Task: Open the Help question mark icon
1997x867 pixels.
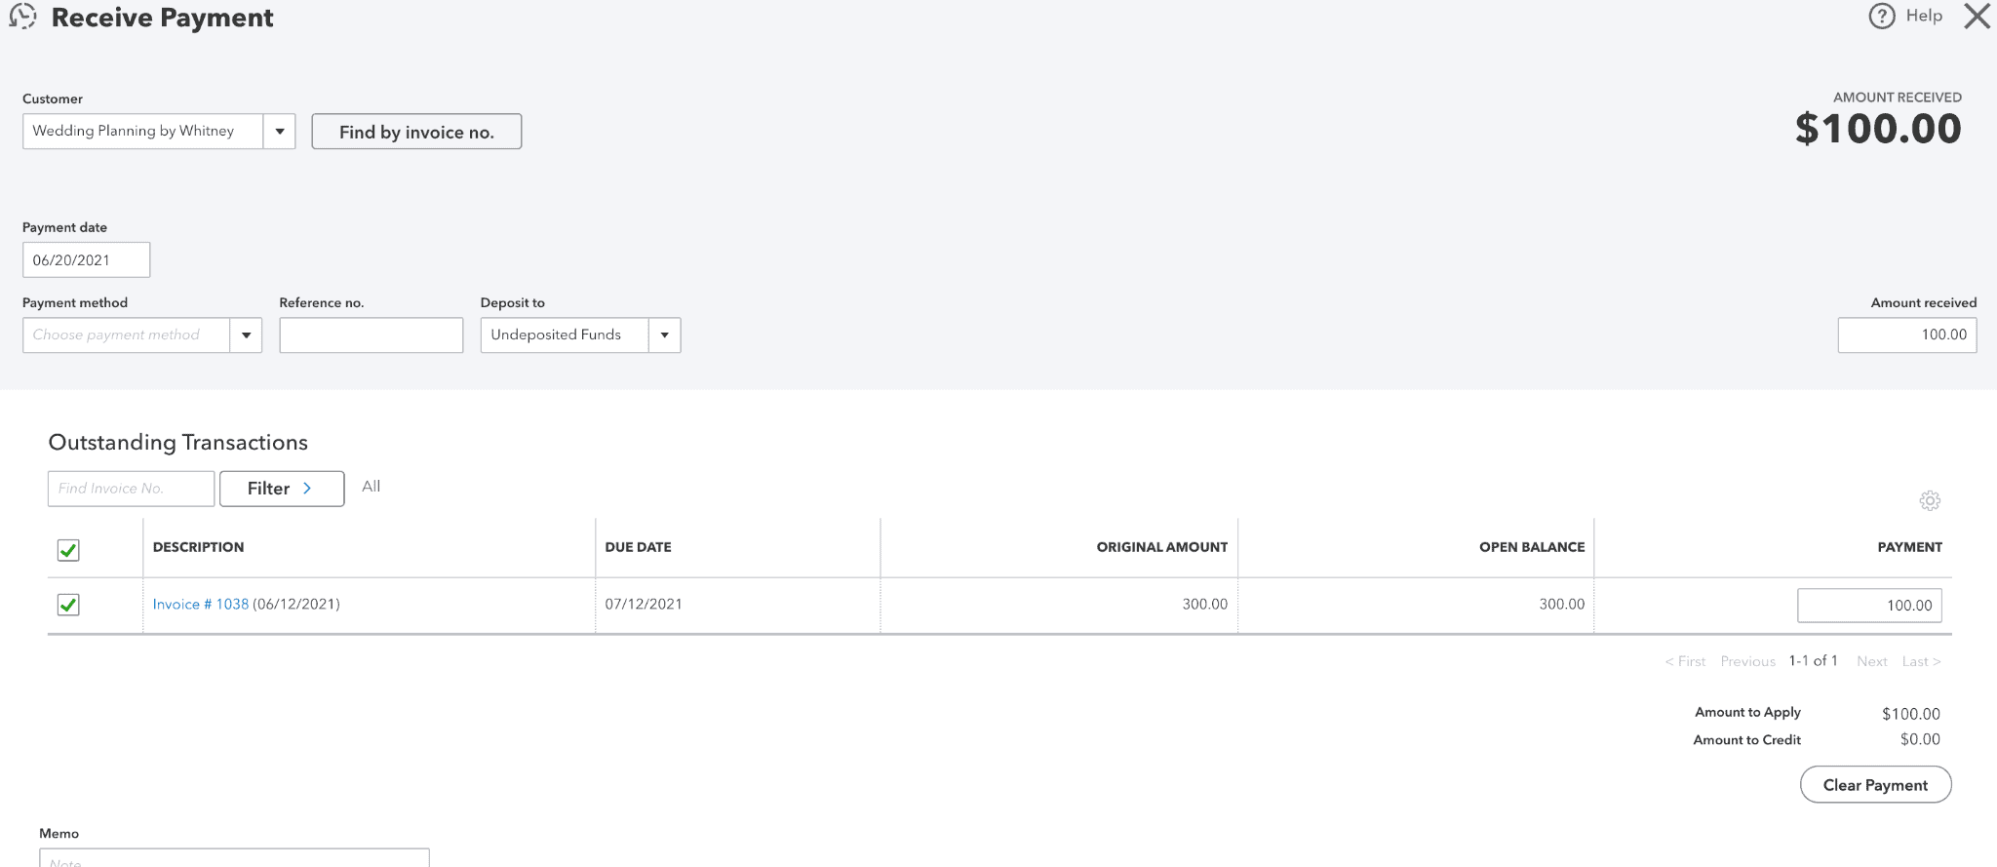Action: coord(1882,16)
